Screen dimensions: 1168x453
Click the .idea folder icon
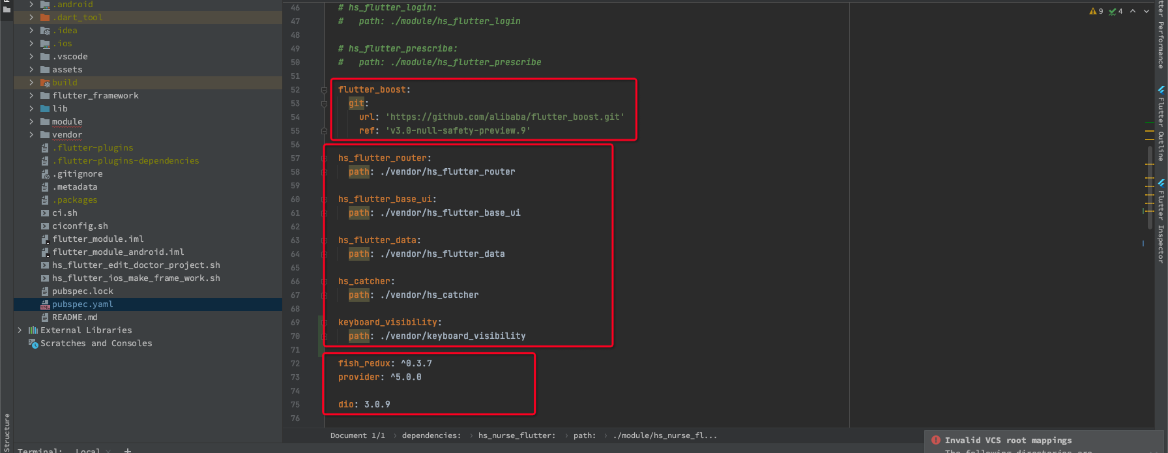pos(45,31)
